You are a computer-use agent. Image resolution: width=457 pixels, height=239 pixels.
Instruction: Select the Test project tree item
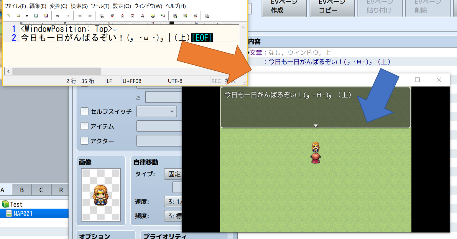[16, 204]
